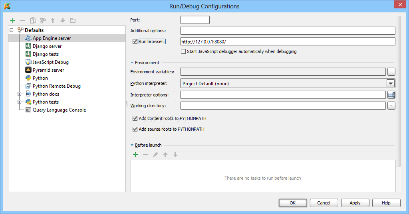Image resolution: width=409 pixels, height=214 pixels.
Task: Expand the Python tests node
Action: click(x=19, y=102)
